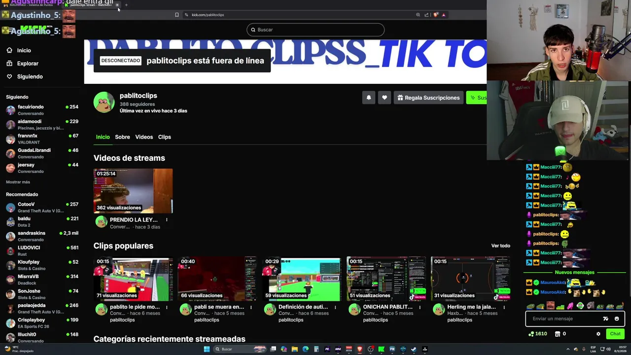Open the emoji picker in chat input

tap(617, 319)
